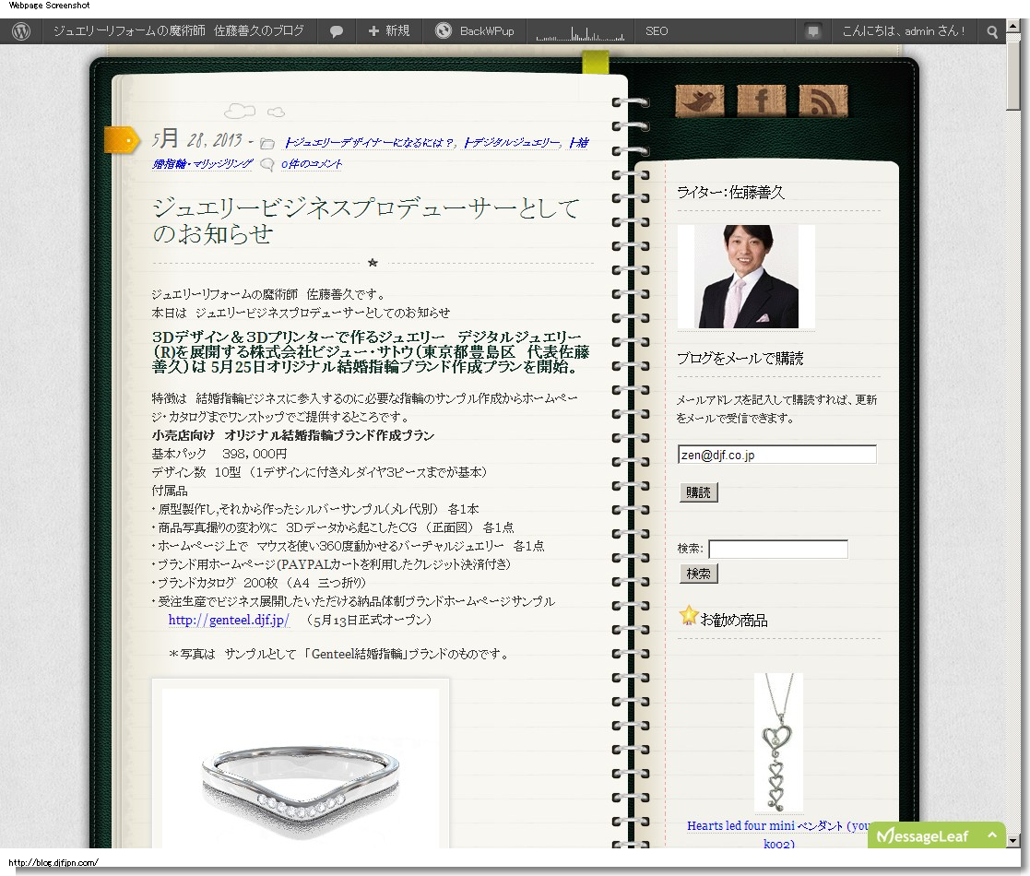View the site stats sparkline graph

(580, 33)
